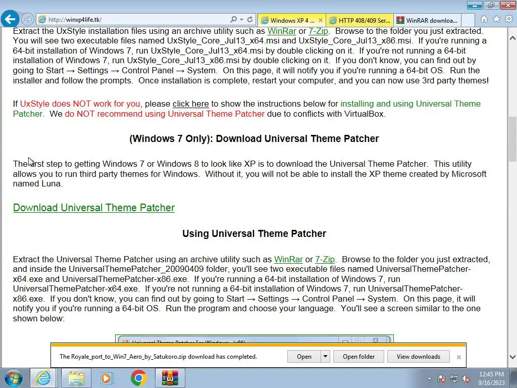The width and height of the screenshot is (517, 388).
Task: Click Internet Explorer taskbar icon
Action: (x=43, y=378)
